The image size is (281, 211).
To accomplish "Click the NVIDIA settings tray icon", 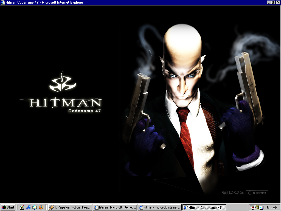I will click(257, 207).
